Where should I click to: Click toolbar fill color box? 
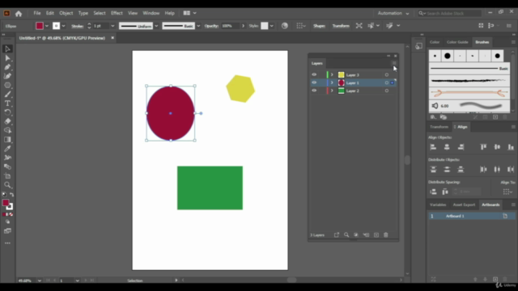tap(6, 203)
